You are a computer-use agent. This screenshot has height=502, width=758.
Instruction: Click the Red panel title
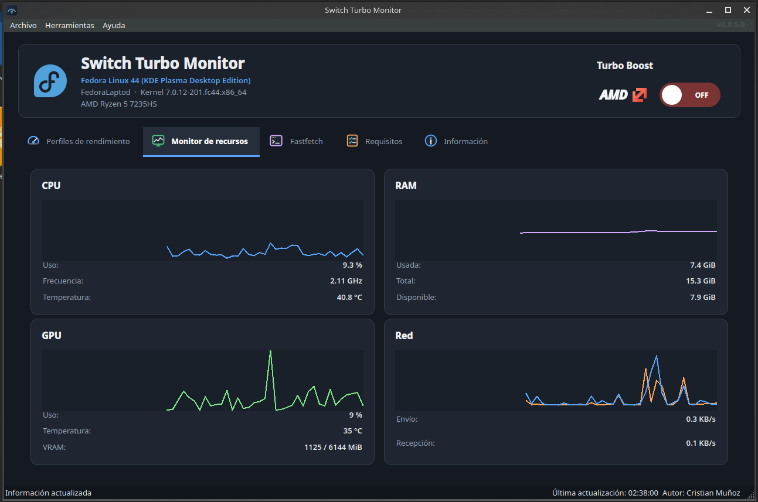(x=404, y=336)
